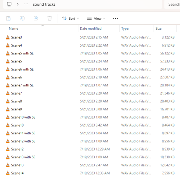Select the file name 'Scene12 with SE'
180x182 pixels.
tap(23, 141)
